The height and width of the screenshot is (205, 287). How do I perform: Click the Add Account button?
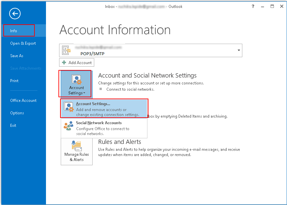pos(77,62)
